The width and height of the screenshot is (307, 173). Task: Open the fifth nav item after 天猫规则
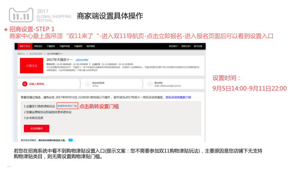[x=91, y=46]
